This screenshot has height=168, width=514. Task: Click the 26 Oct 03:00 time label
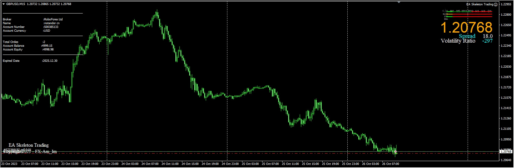tap(371, 164)
